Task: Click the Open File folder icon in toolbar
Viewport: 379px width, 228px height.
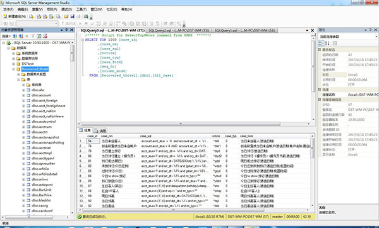Action: [66, 16]
